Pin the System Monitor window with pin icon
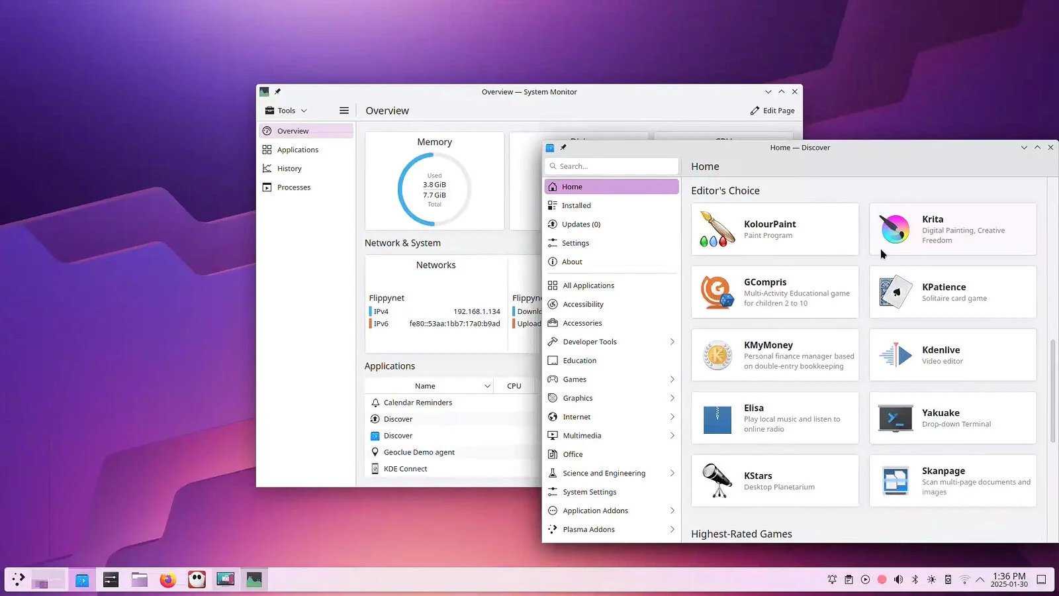The height and width of the screenshot is (596, 1059). pos(277,92)
